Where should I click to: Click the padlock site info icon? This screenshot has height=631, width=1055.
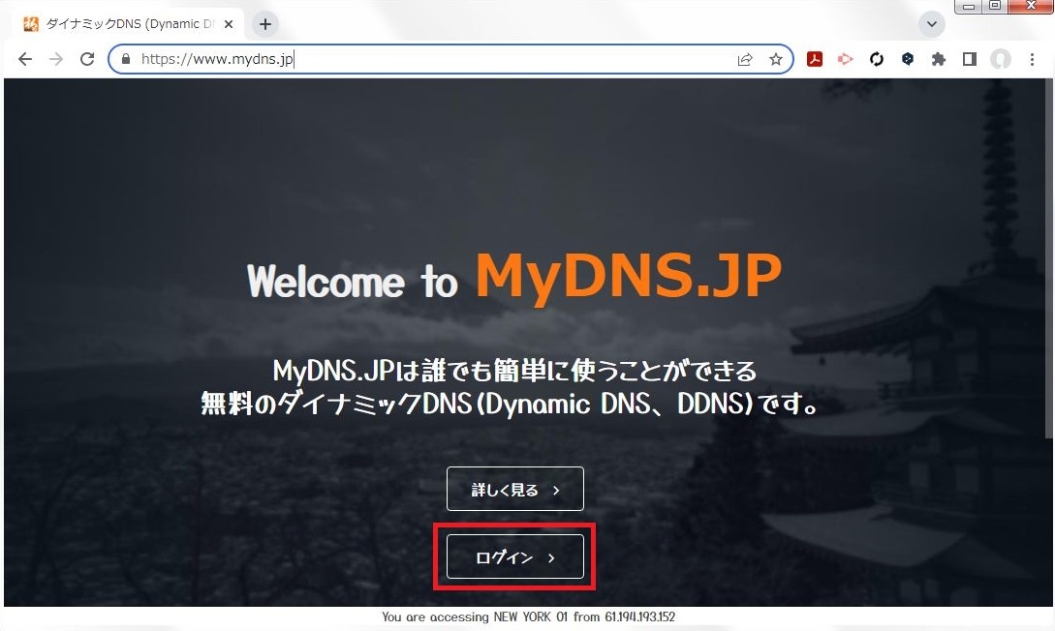125,59
